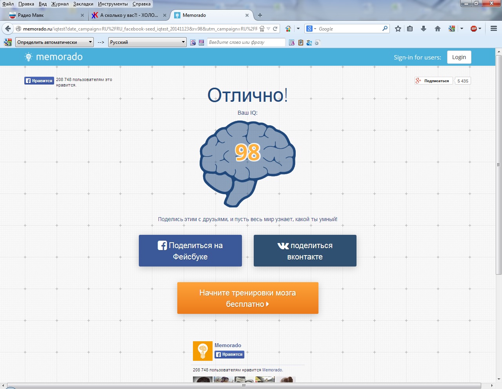Open a new tab with the plus button
502x389 pixels.
point(260,15)
